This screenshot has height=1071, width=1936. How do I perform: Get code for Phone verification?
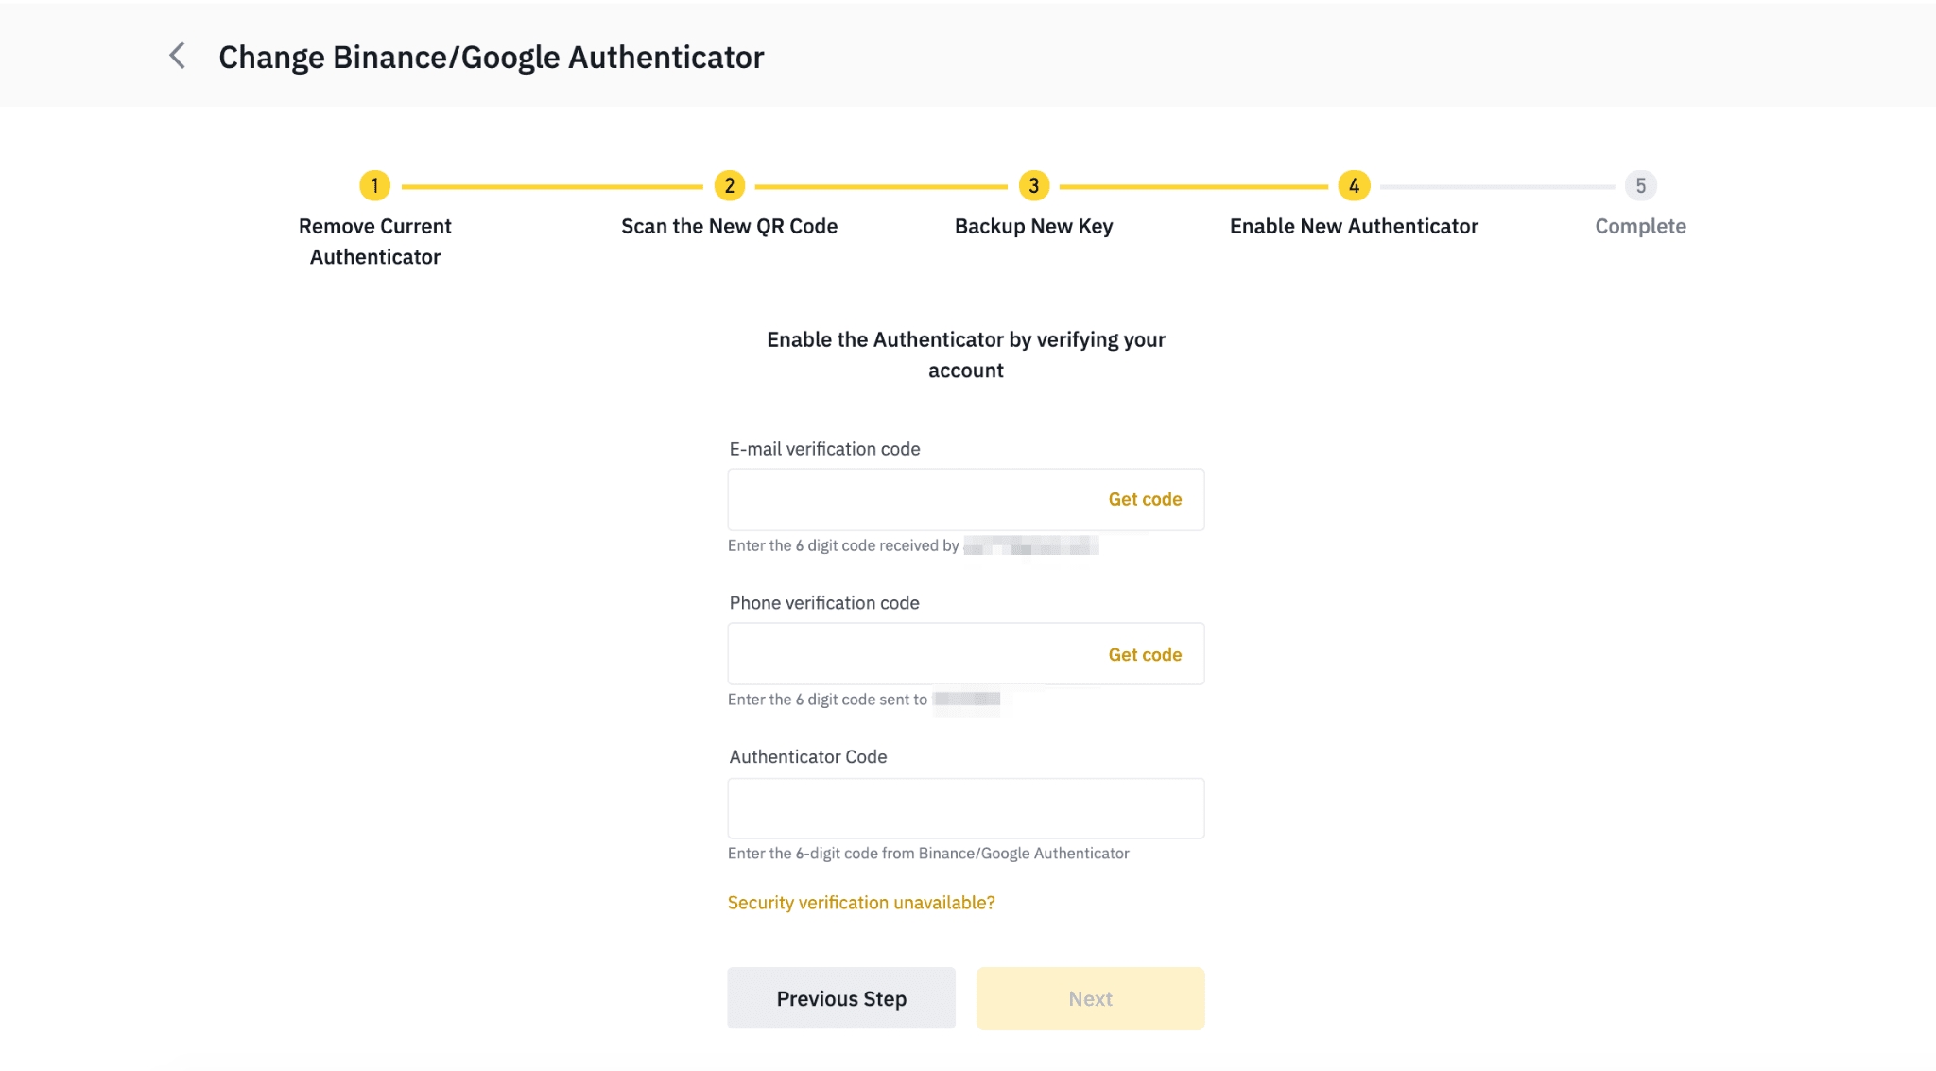pos(1145,654)
